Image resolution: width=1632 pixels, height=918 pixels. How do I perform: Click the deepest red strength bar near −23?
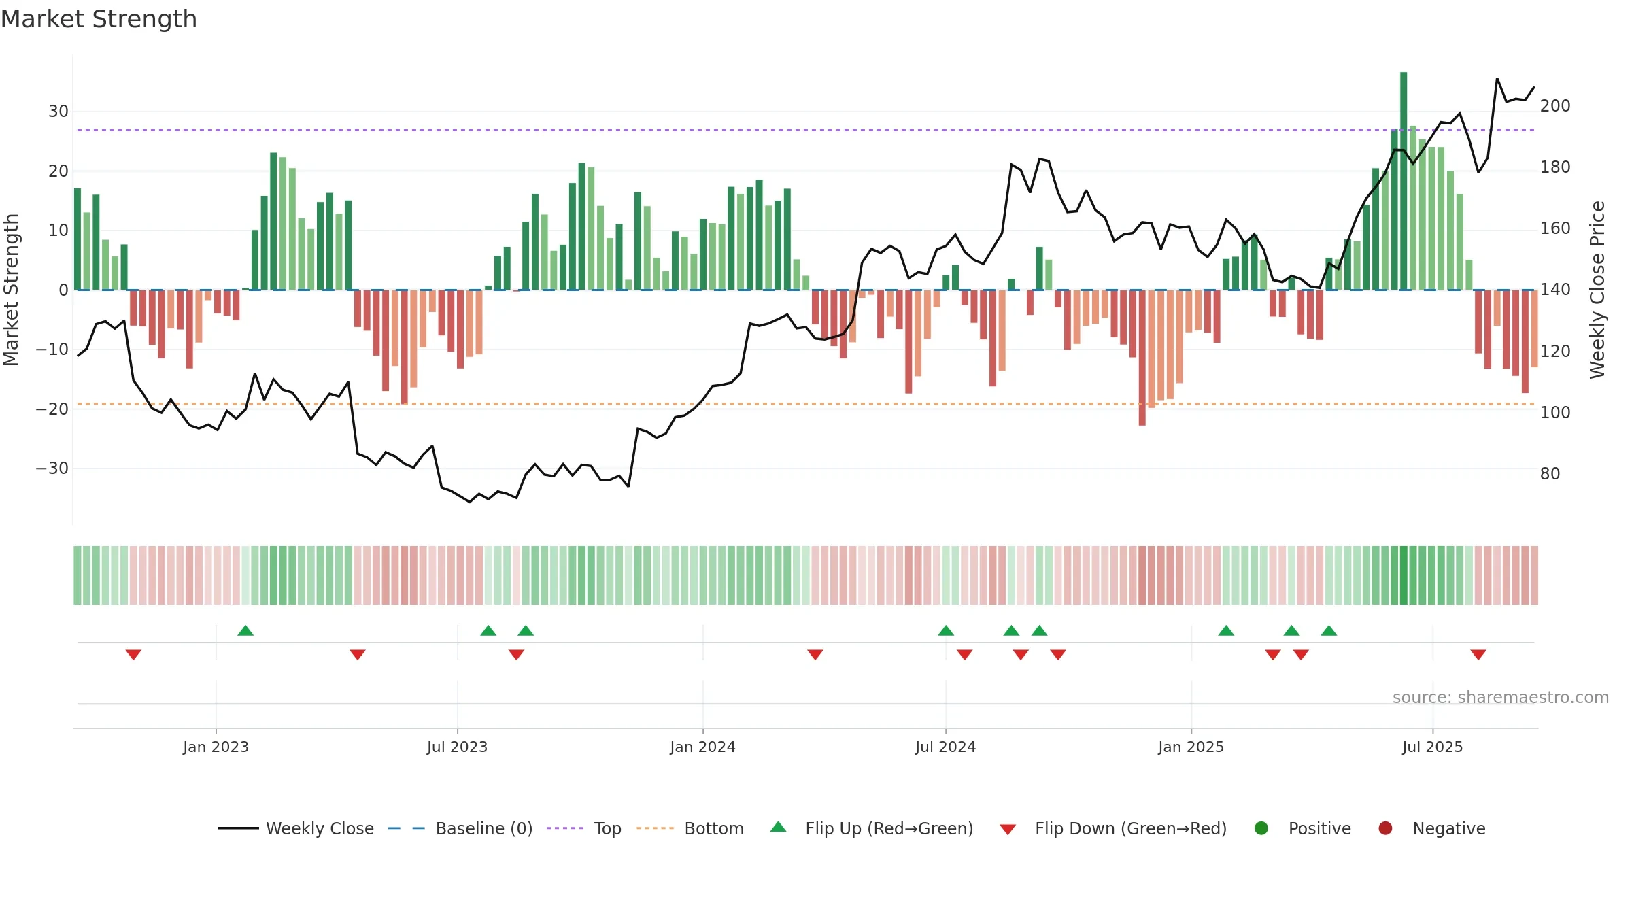coord(1142,358)
